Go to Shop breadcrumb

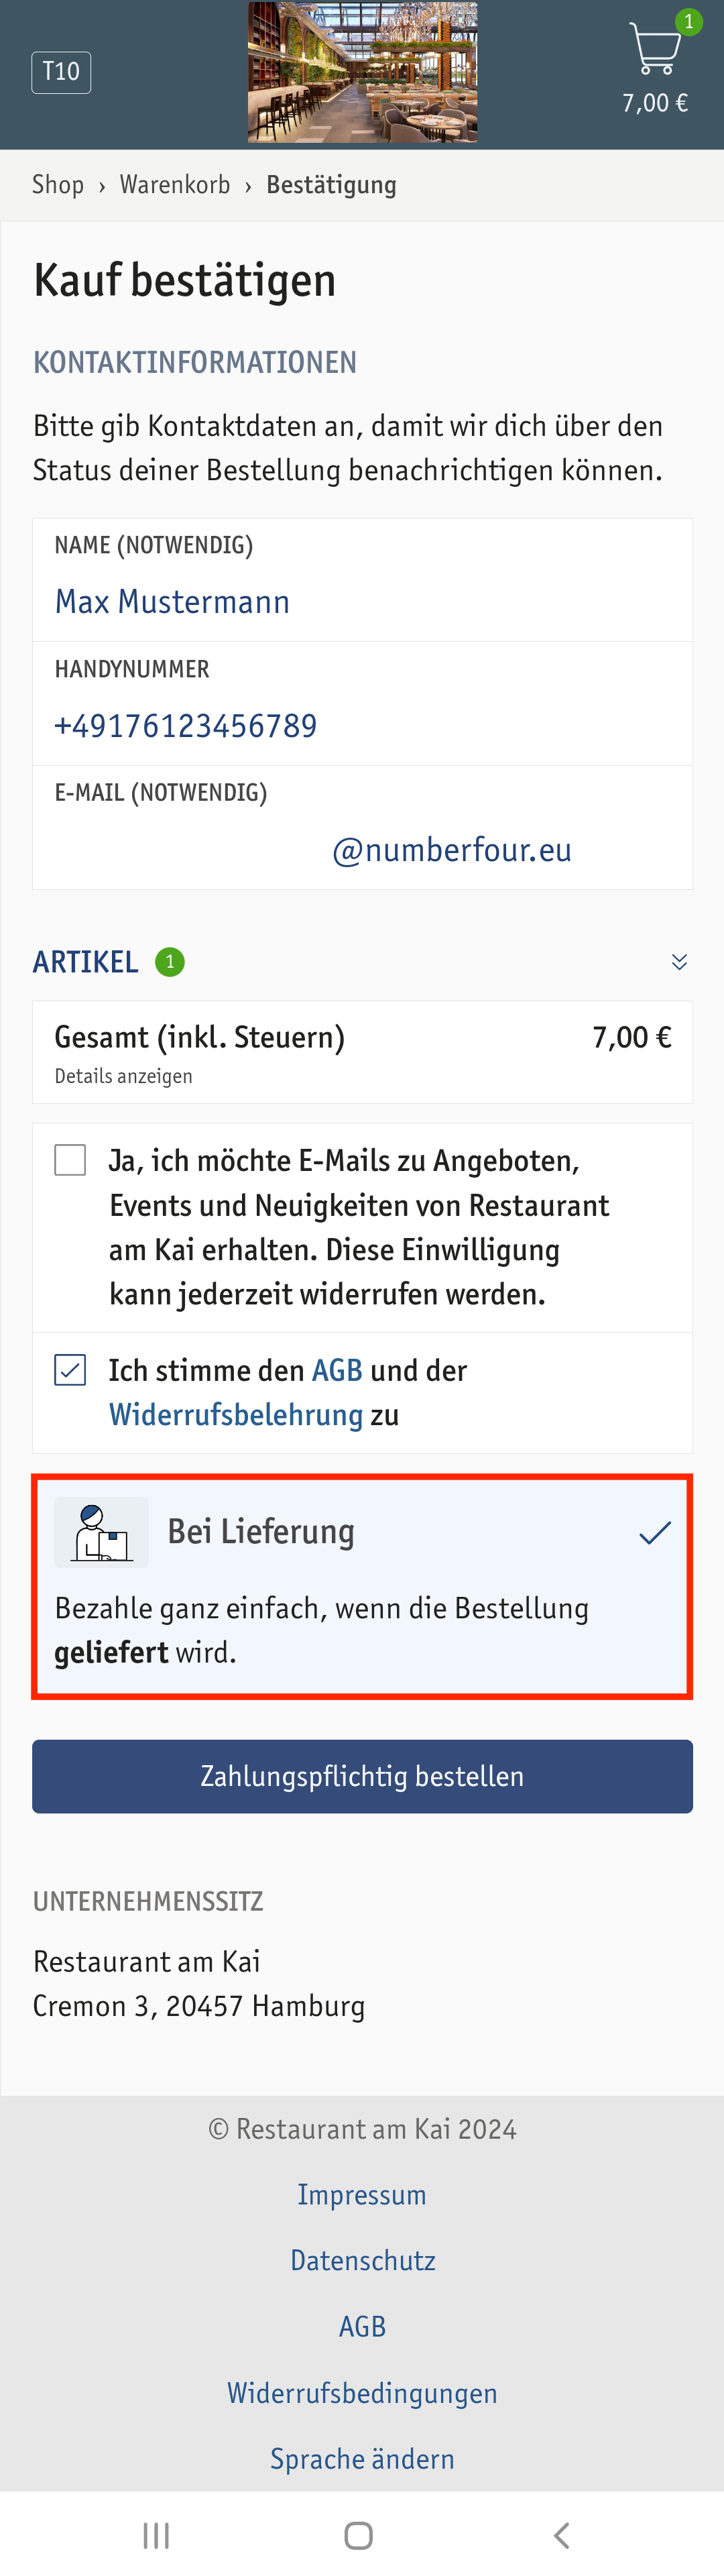[x=58, y=185]
